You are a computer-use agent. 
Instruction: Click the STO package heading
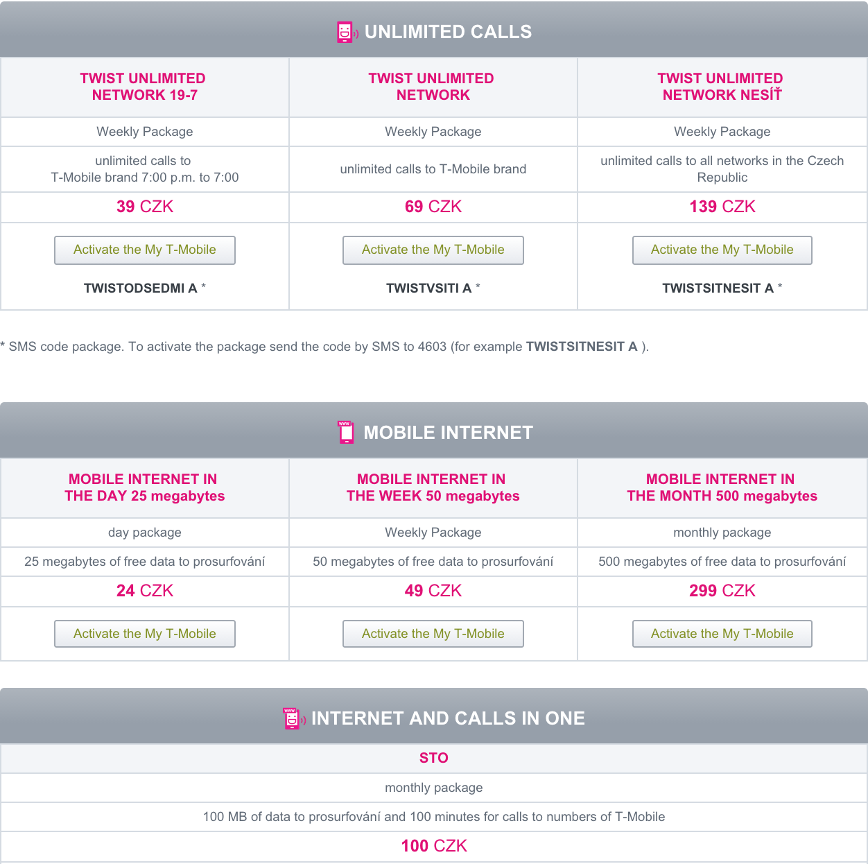pyautogui.click(x=434, y=758)
